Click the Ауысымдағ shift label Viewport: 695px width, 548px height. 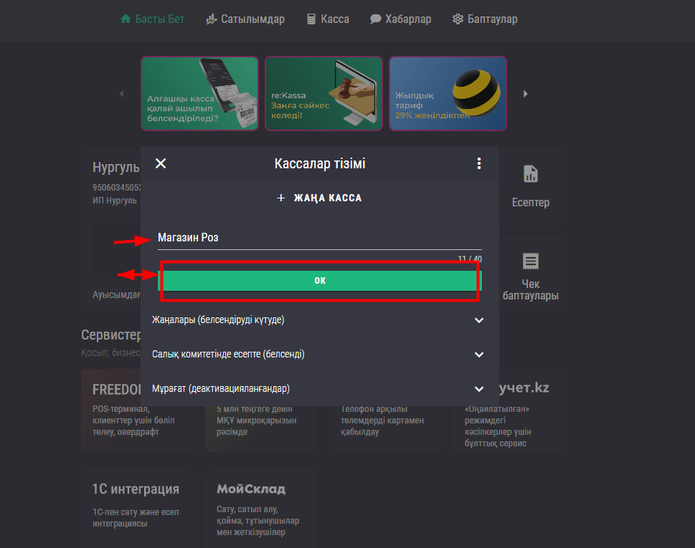[117, 295]
